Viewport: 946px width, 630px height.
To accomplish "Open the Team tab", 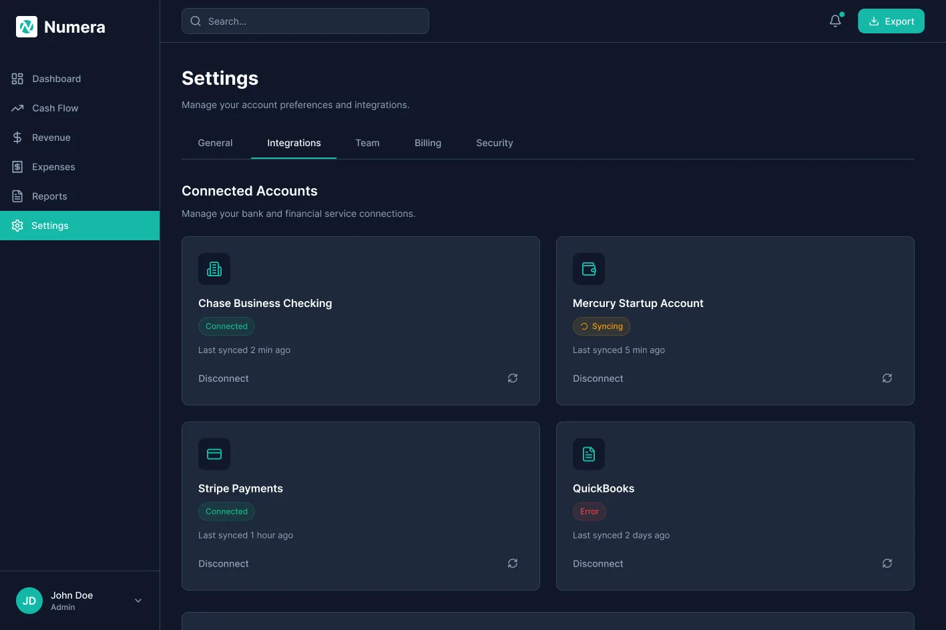I will [367, 143].
